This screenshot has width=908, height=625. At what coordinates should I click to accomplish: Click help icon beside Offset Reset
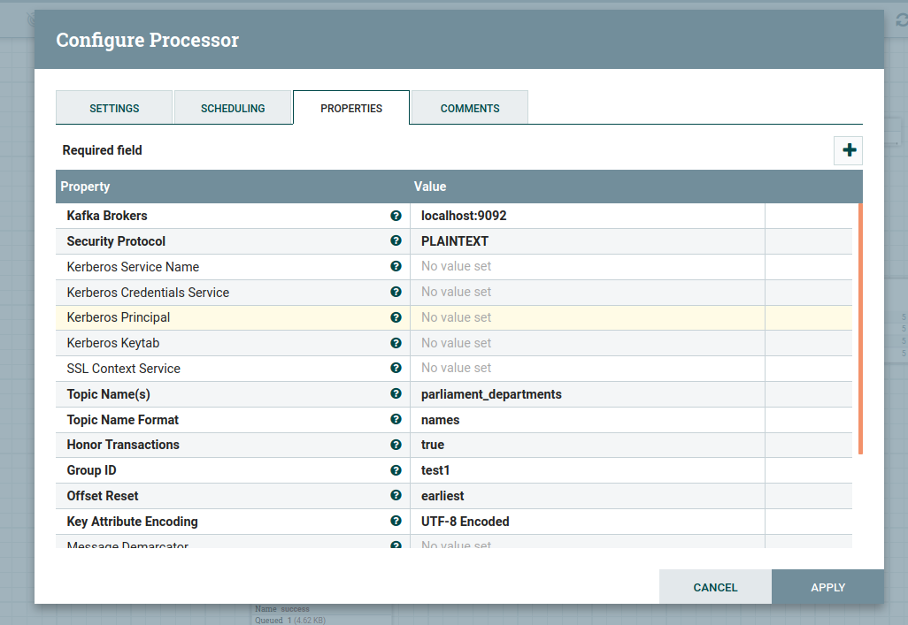[396, 496]
